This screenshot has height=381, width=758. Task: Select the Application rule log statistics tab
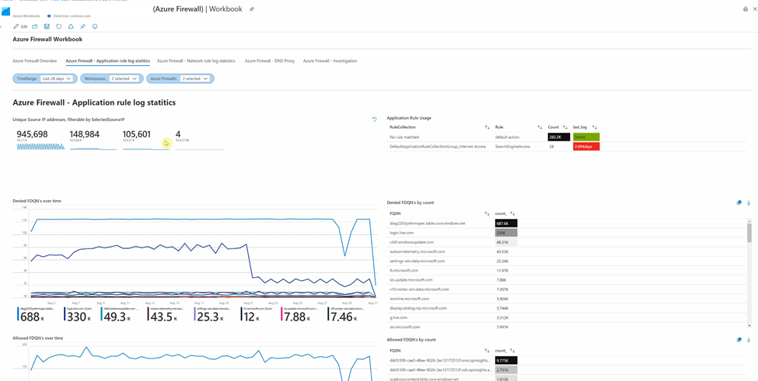[108, 61]
